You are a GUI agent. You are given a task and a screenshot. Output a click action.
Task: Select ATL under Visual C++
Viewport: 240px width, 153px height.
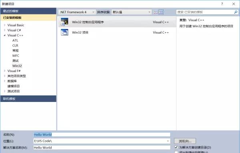pyautogui.click(x=15, y=40)
